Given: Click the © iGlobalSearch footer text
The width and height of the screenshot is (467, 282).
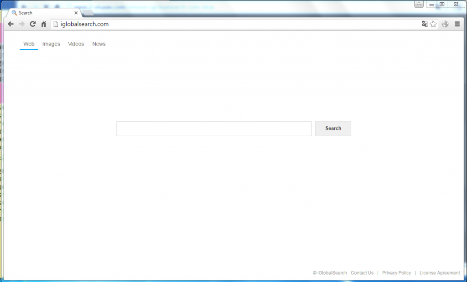Looking at the screenshot, I should tap(330, 273).
